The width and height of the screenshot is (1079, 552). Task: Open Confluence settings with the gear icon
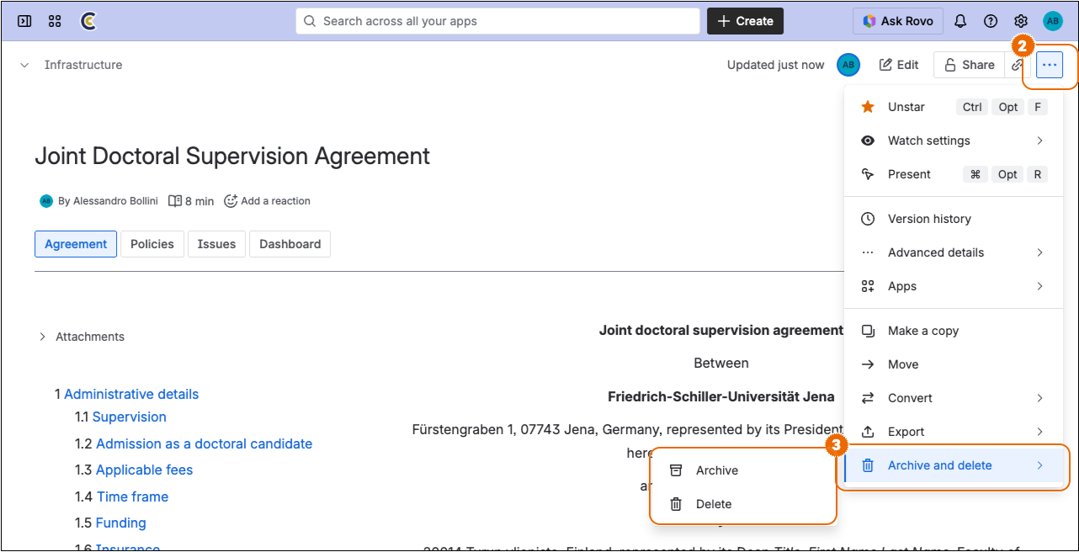[x=1020, y=20]
